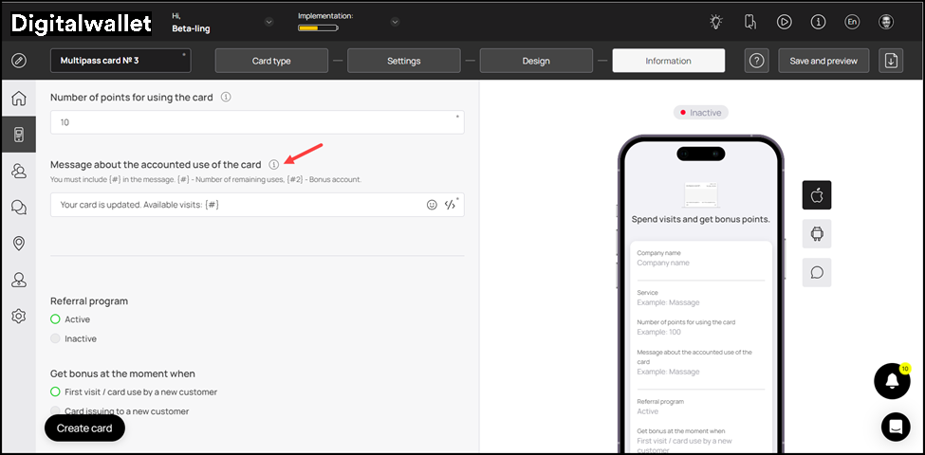Switch preview to Apple iOS
The height and width of the screenshot is (455, 925).
pos(817,195)
